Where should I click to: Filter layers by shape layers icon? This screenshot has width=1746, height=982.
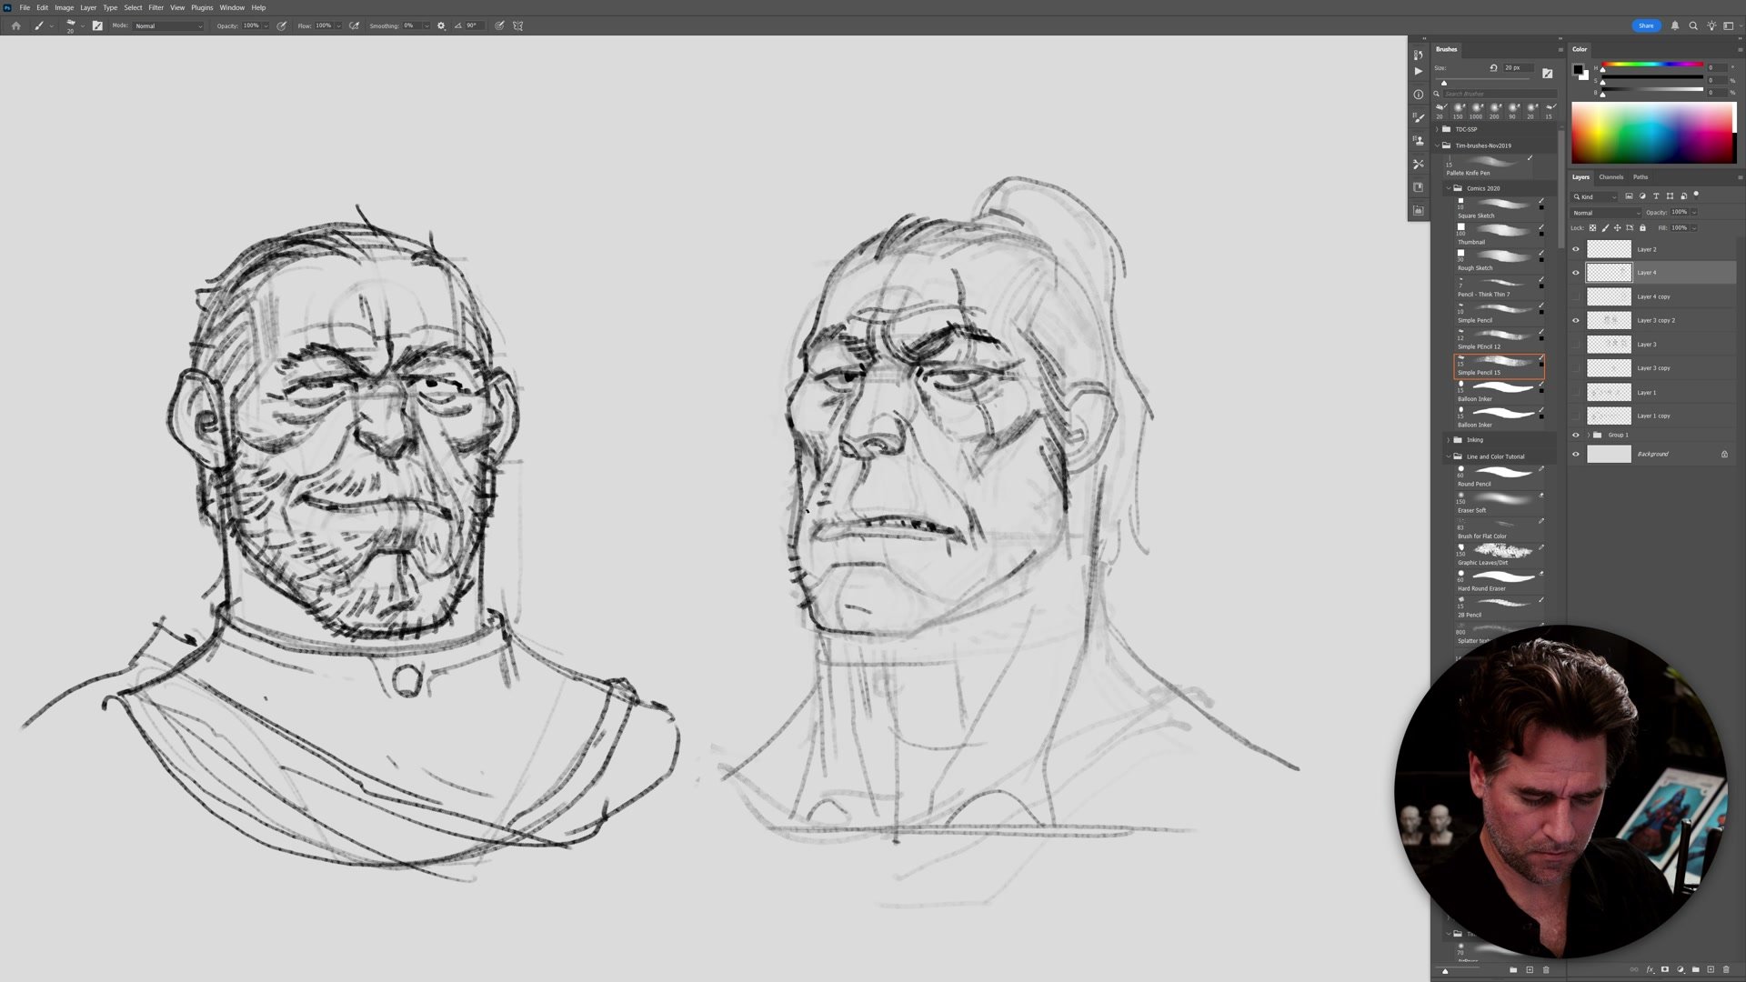pyautogui.click(x=1670, y=196)
